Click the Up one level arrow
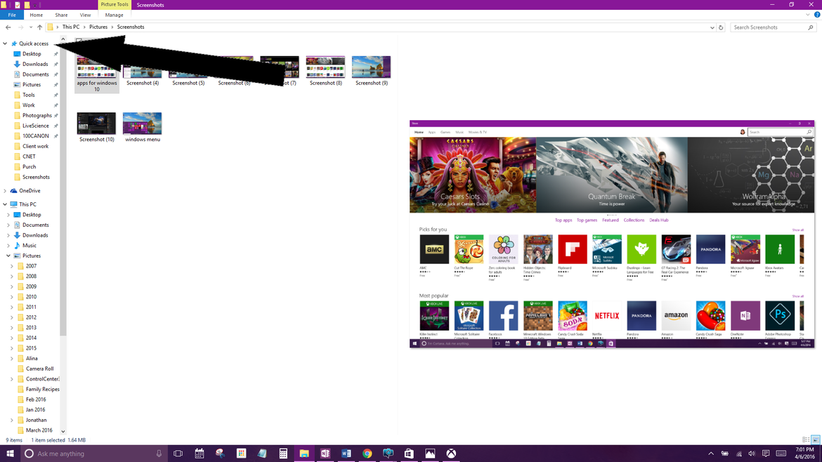Screen dimensions: 822x462 pyautogui.click(x=39, y=27)
